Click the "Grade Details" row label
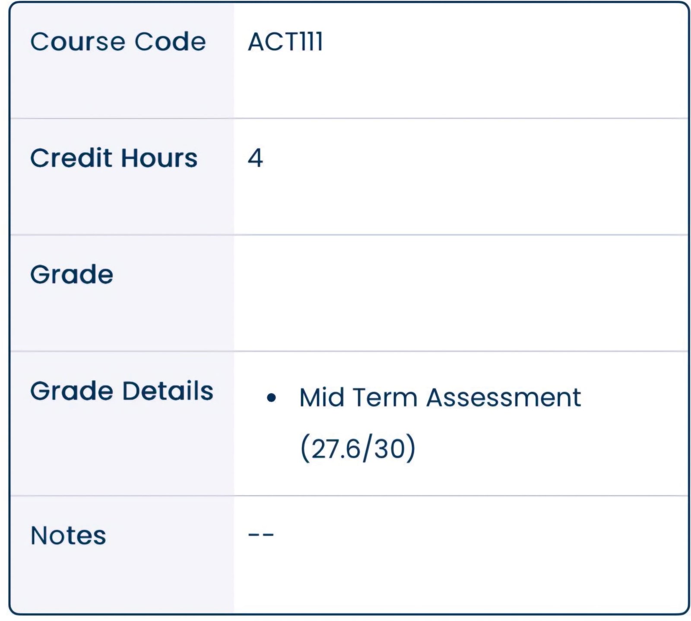 pyautogui.click(x=122, y=391)
